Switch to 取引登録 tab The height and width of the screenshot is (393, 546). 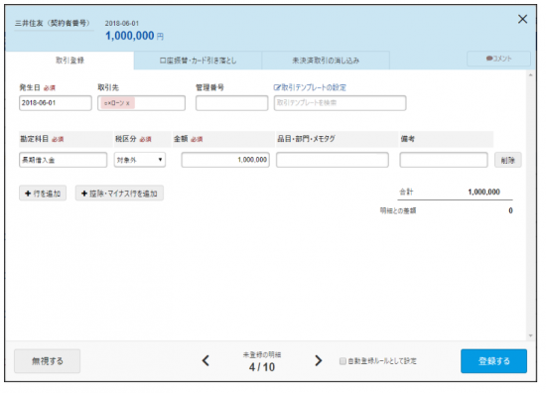click(x=69, y=61)
